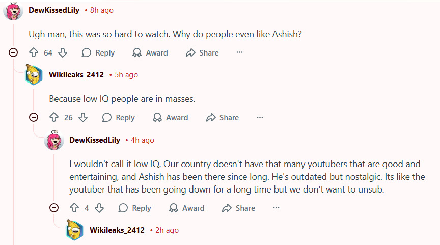Collapse DewKissedLily's 4h ago reply thread
440x245 pixels.
(x=54, y=208)
